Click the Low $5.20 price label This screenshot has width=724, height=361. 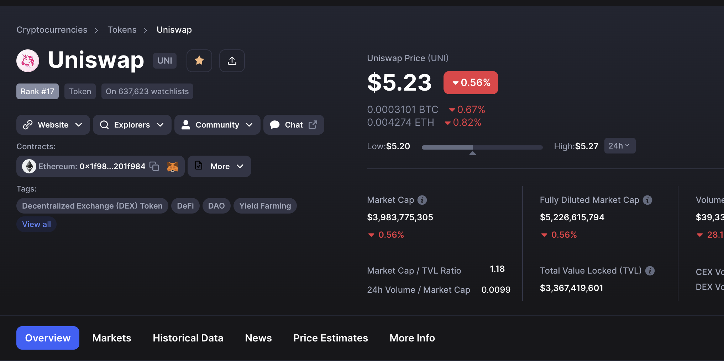389,146
